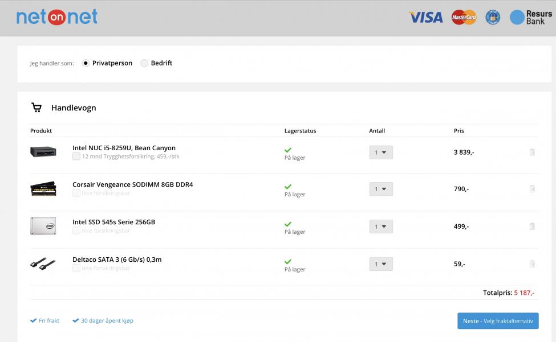Click På lager text for Corsair Vengeance
This screenshot has width=556, height=342.
pyautogui.click(x=295, y=195)
